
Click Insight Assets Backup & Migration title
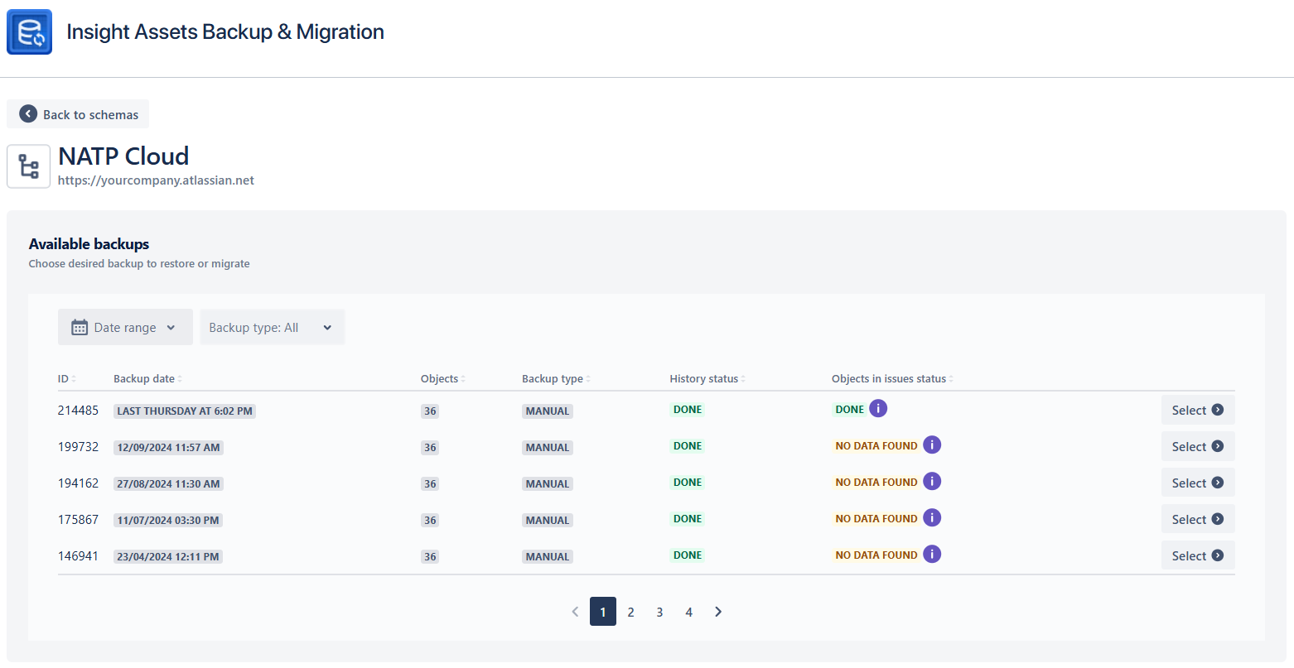click(x=225, y=32)
